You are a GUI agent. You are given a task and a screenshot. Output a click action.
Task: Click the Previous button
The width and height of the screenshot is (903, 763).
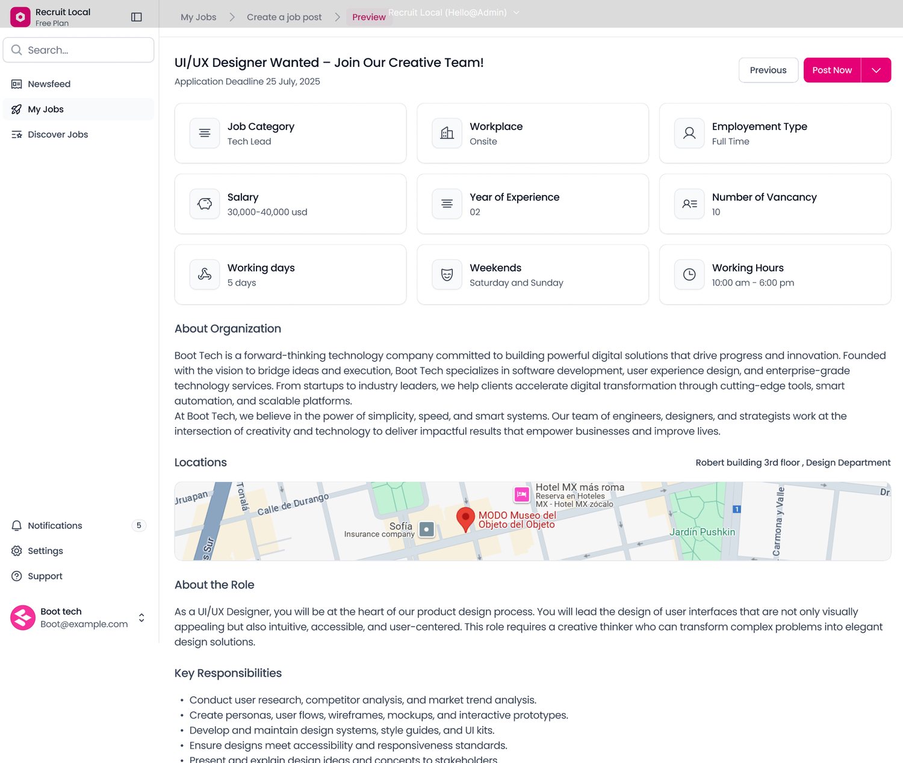point(768,70)
